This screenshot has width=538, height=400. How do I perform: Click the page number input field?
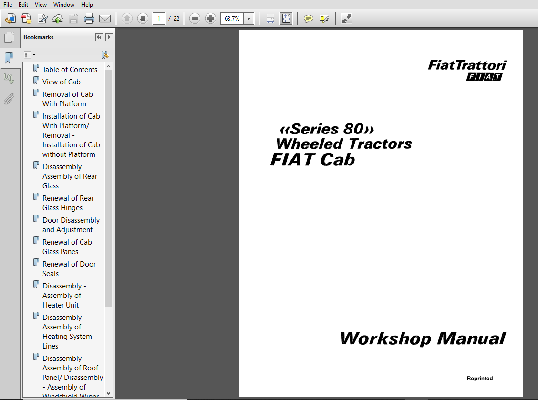coord(159,19)
